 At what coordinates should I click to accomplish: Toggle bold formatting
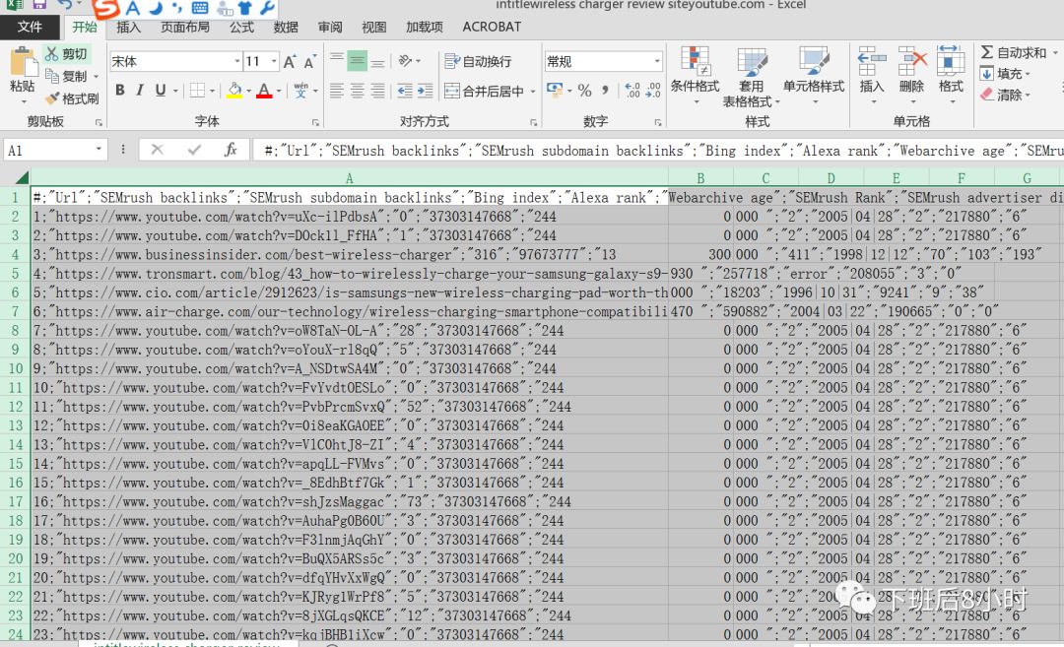pyautogui.click(x=119, y=91)
